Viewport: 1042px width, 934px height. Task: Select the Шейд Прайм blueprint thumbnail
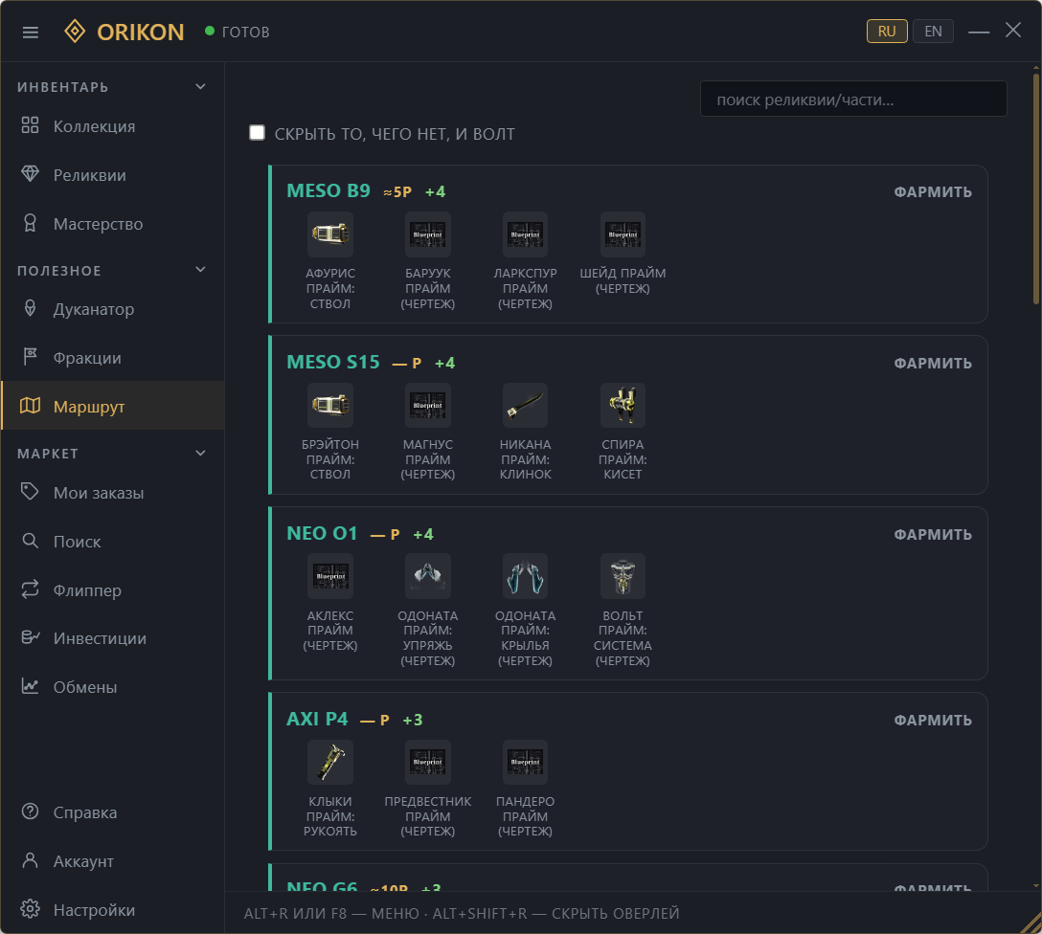pyautogui.click(x=623, y=234)
